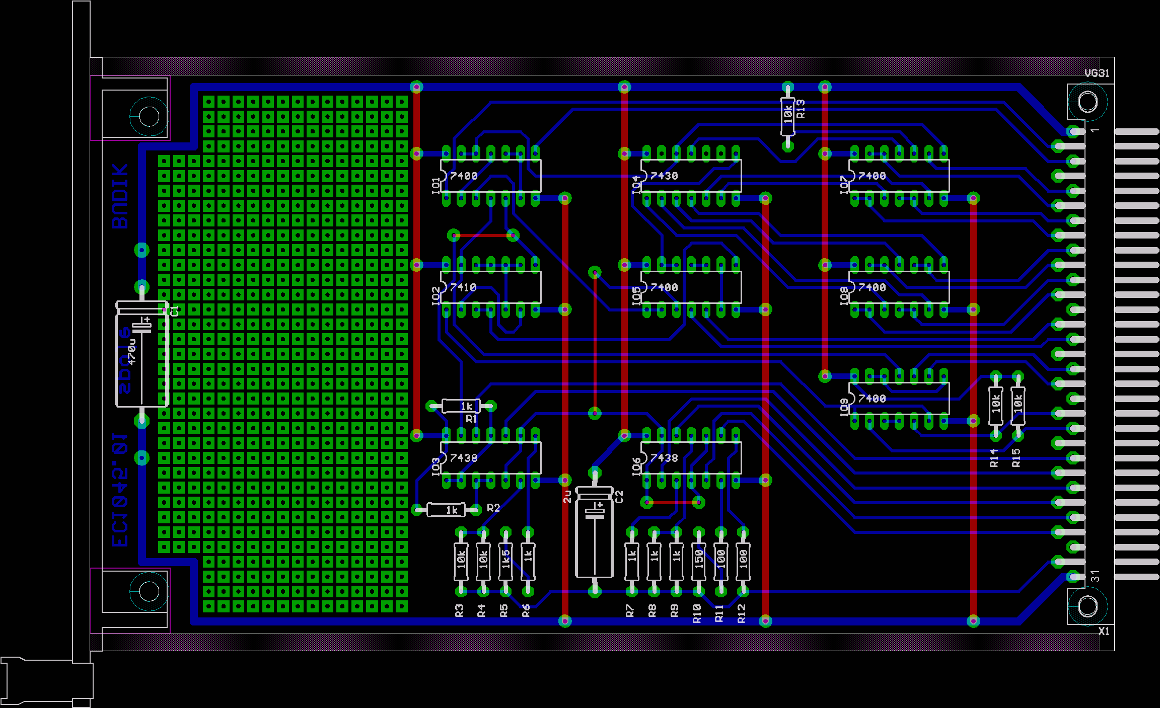Screen dimensions: 1160x708
Task: Click the top-left mounting hole
Action: coord(149,116)
